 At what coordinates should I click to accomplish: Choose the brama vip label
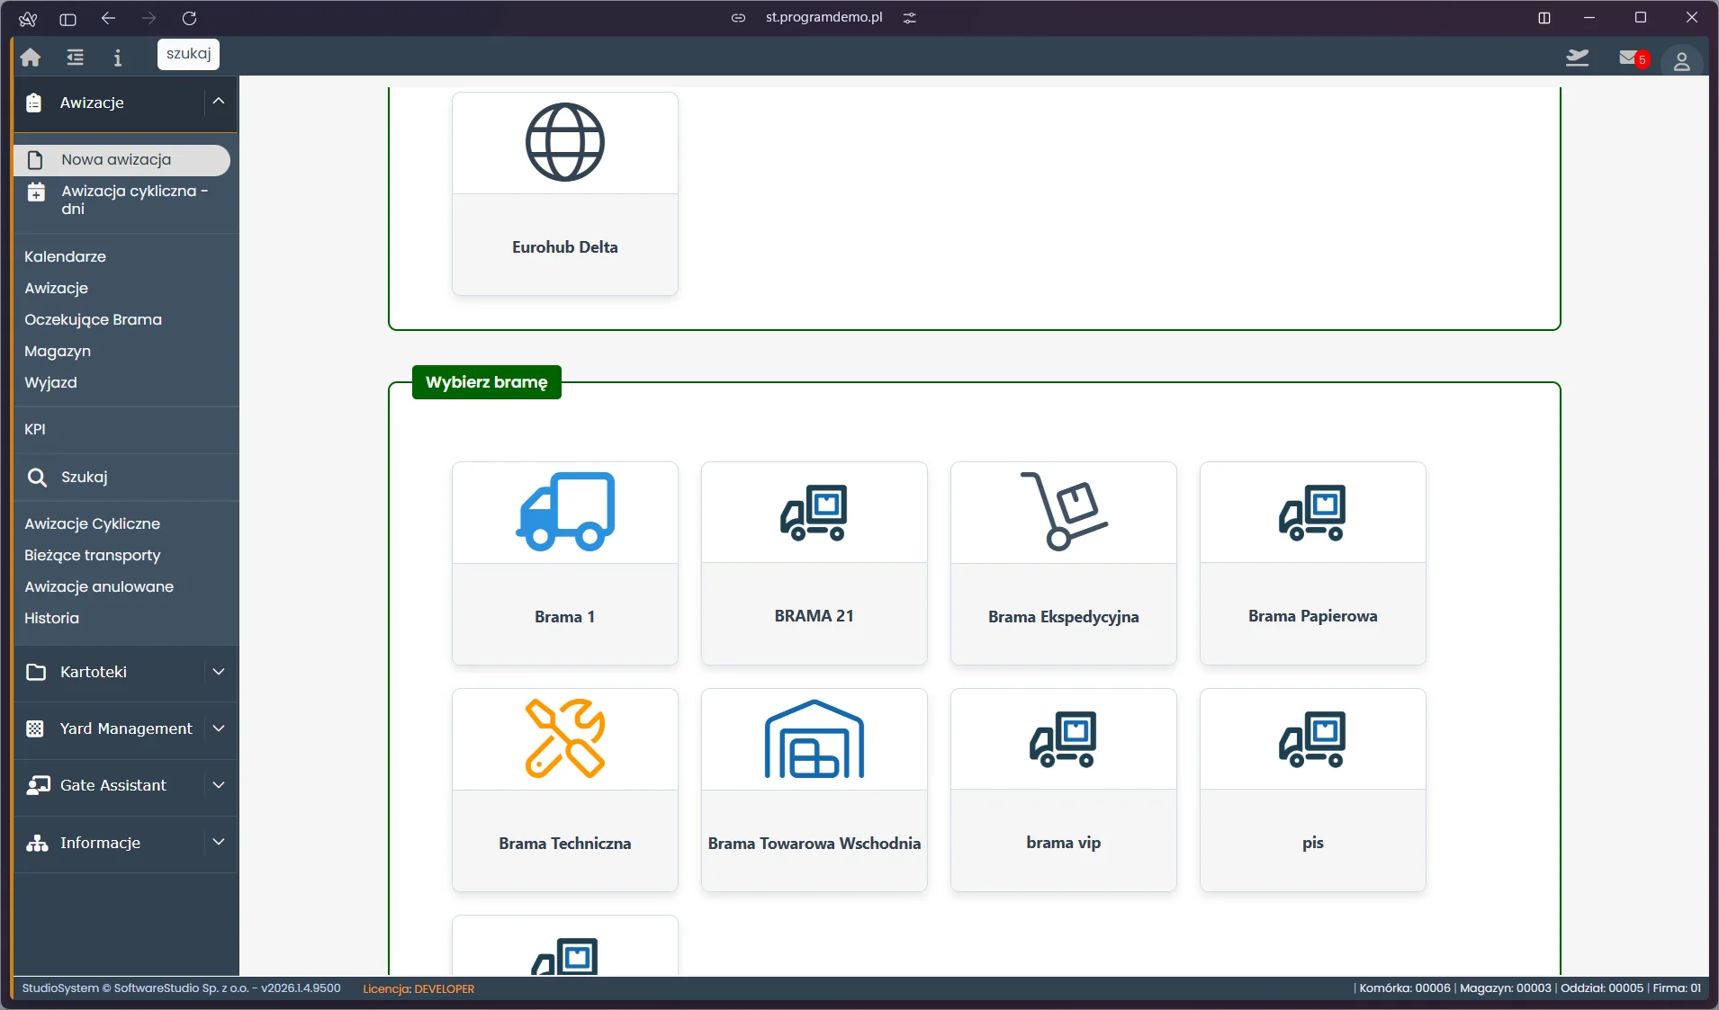(x=1064, y=843)
